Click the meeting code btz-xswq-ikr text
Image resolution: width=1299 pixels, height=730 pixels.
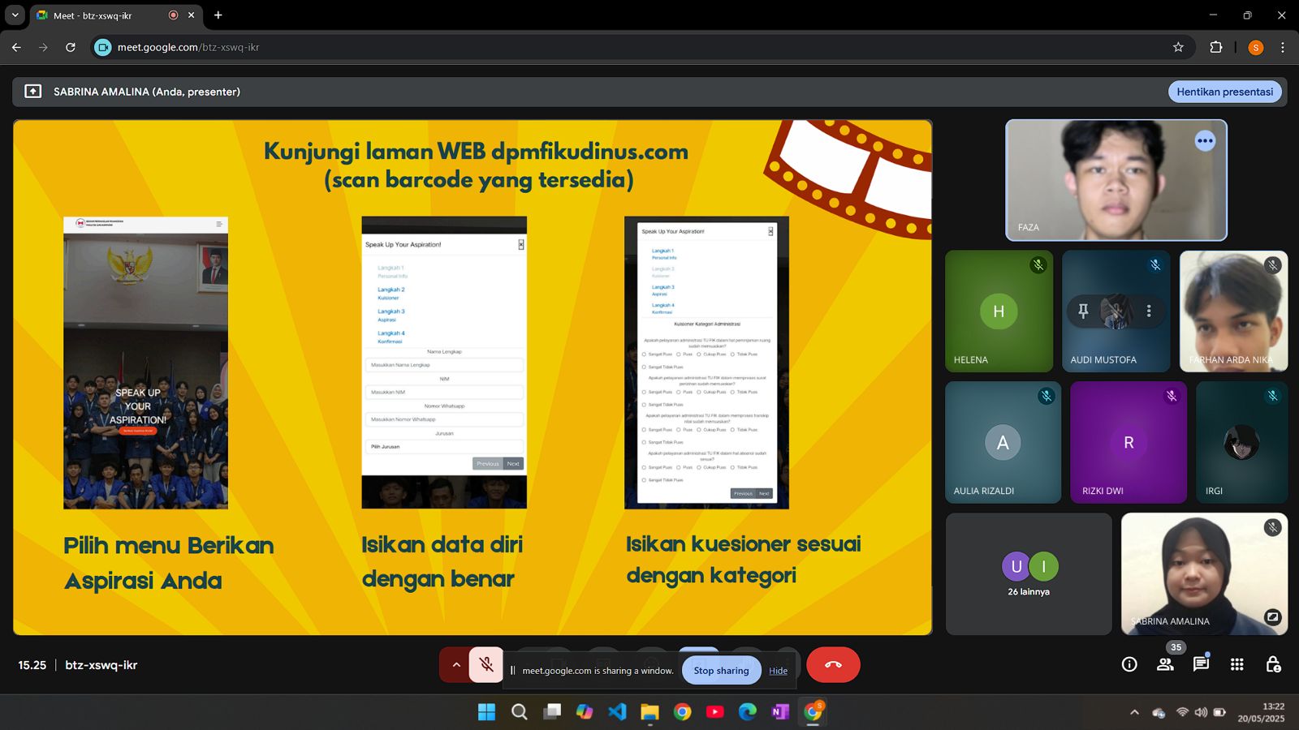[x=101, y=665]
